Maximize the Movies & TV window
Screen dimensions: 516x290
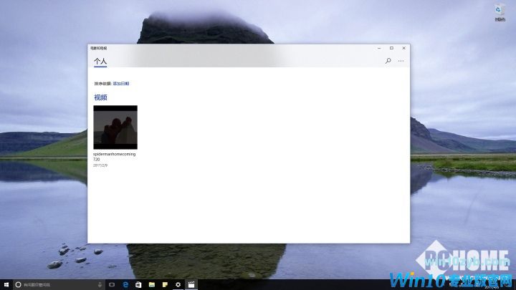(391, 48)
